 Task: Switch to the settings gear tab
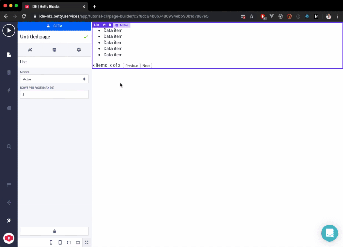tap(79, 50)
